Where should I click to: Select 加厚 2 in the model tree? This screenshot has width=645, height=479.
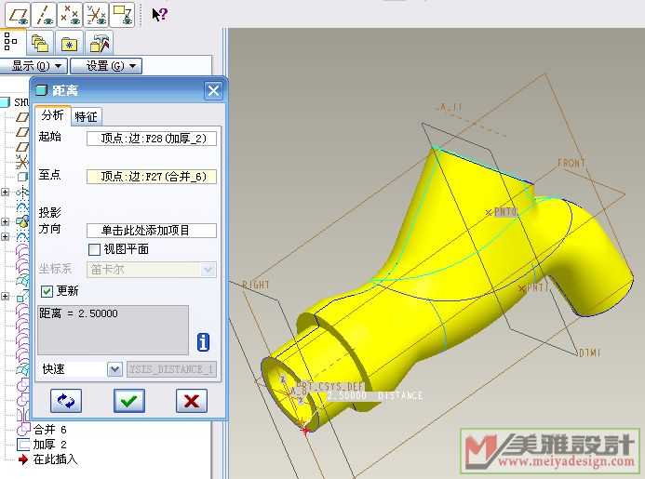(49, 445)
